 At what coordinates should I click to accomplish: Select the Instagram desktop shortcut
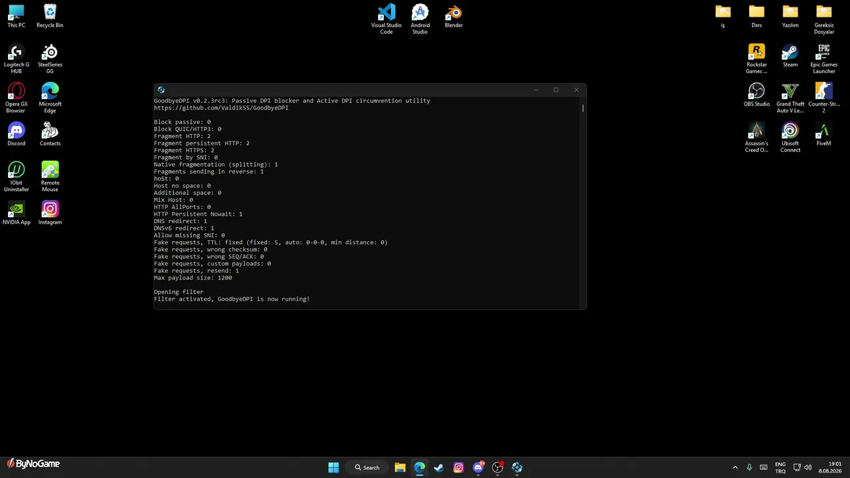pyautogui.click(x=50, y=214)
